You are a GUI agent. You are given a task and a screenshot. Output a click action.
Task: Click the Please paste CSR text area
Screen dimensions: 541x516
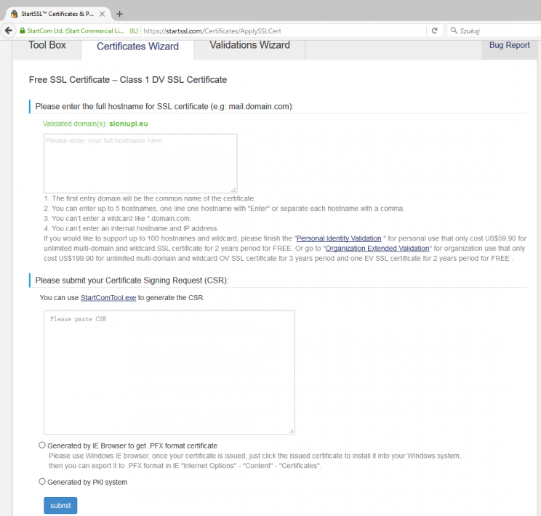[x=169, y=372]
